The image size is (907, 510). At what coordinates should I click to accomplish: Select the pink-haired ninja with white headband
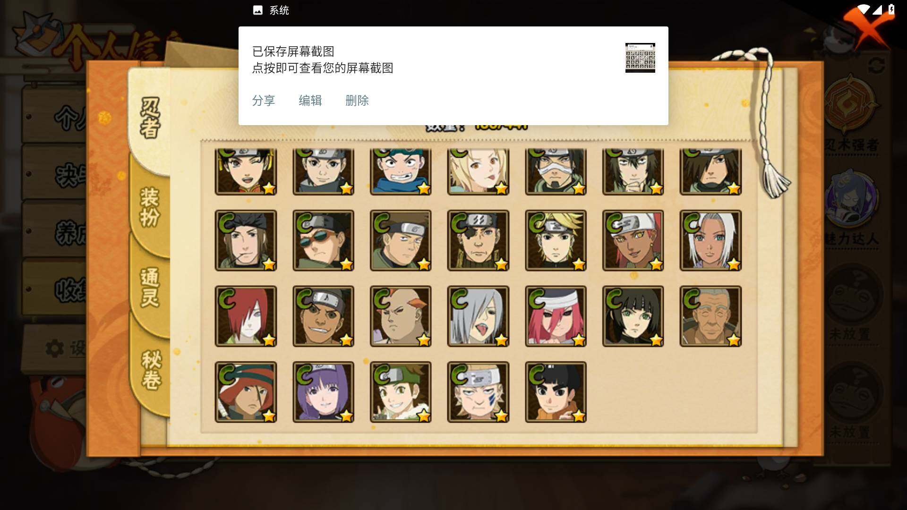(x=556, y=316)
